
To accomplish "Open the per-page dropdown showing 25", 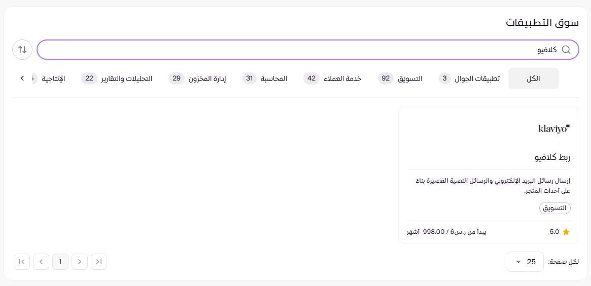I will pos(525,262).
